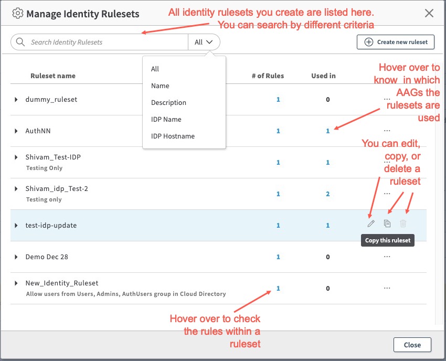Open the ellipsis menu for New_Identity_Ruleset
The image size is (446, 361).
tap(387, 288)
